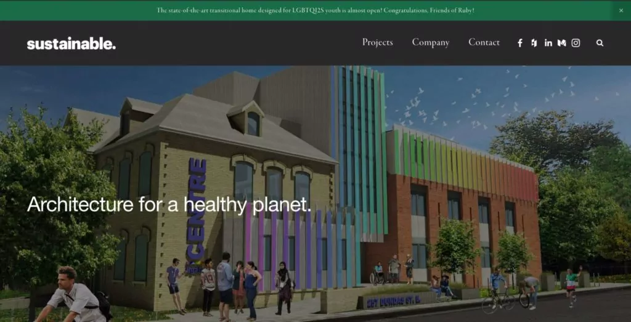Open the Houzz profile icon
The image size is (631, 322).
click(534, 43)
